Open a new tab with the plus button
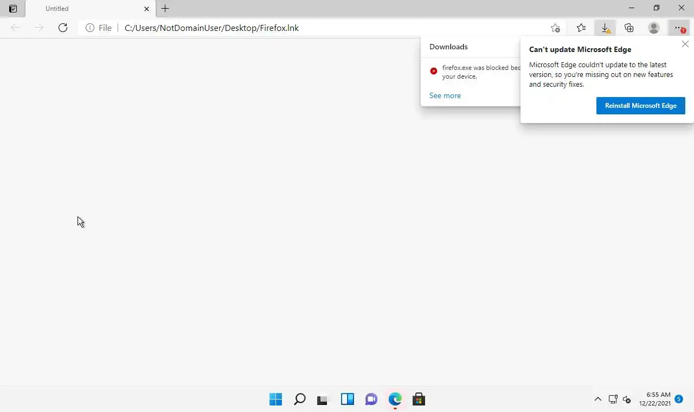 165,9
